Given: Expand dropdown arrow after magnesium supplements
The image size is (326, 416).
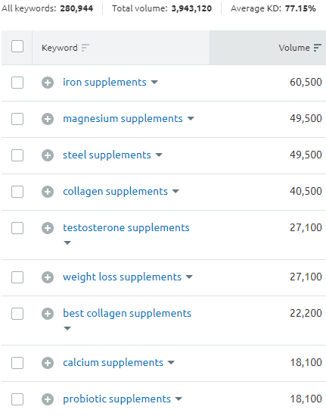Looking at the screenshot, I should click(x=191, y=119).
